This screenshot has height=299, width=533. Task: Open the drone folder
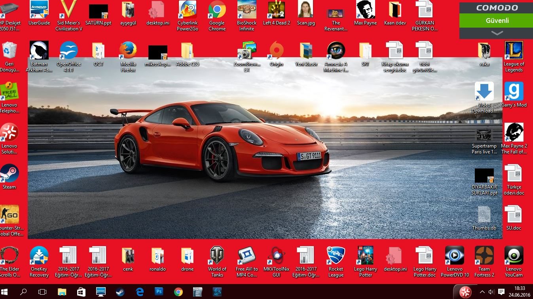coord(188,259)
